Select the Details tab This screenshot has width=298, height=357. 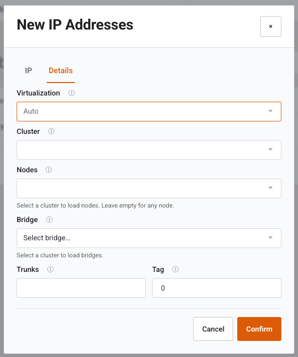pos(61,71)
